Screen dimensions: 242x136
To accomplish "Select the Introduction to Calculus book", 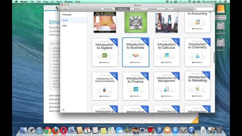I will coord(167,52).
